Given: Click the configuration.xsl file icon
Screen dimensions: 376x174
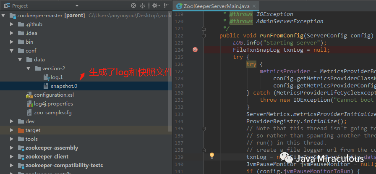Looking at the screenshot, I should click(x=29, y=95).
